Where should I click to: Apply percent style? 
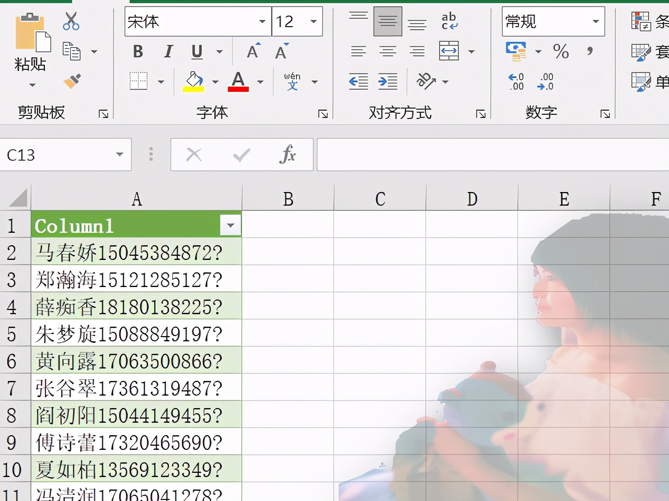point(561,51)
